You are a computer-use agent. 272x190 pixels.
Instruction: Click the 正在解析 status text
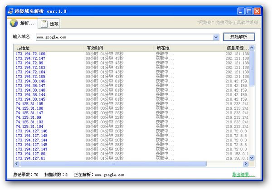click(99, 175)
